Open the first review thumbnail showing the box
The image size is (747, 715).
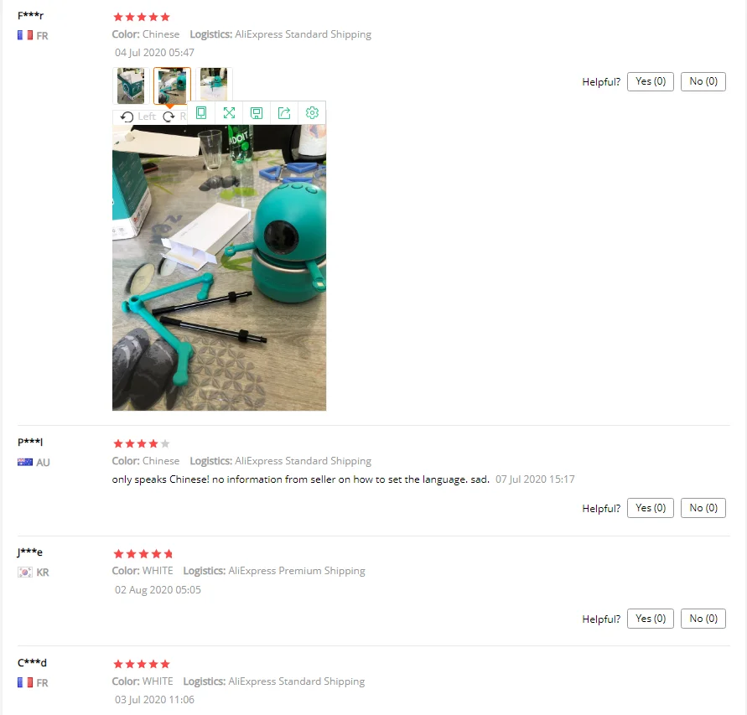coord(131,85)
